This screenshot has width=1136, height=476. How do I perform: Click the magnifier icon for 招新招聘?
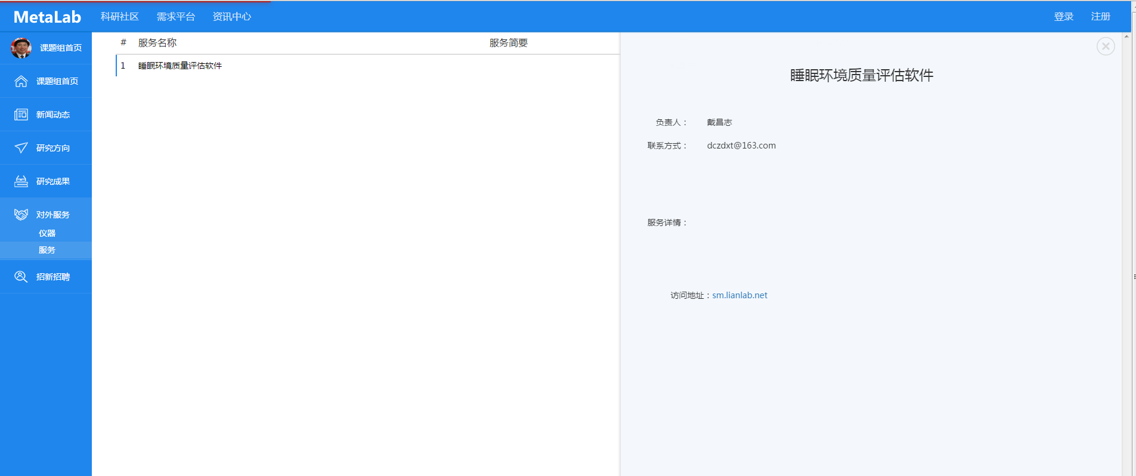21,277
